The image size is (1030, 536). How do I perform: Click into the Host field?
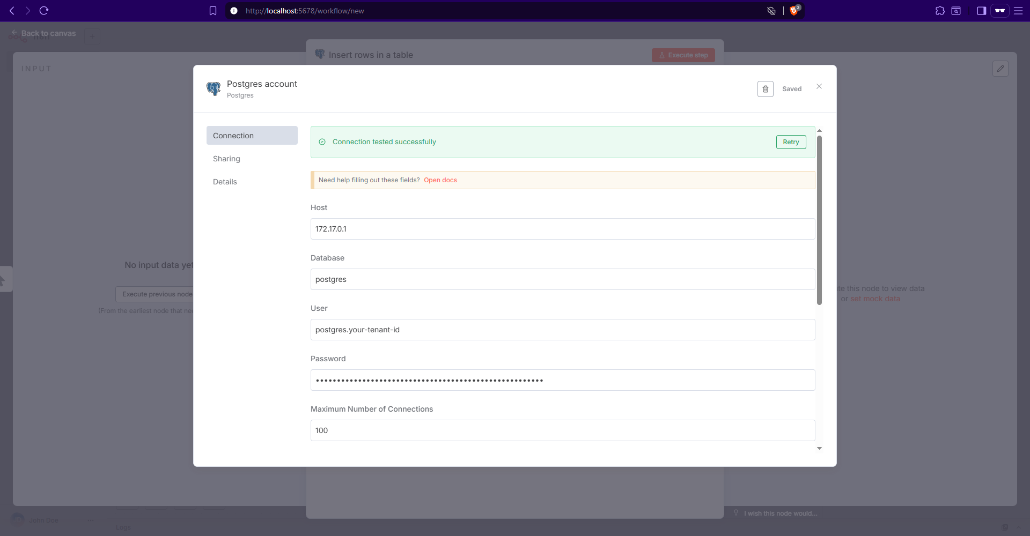coord(563,229)
